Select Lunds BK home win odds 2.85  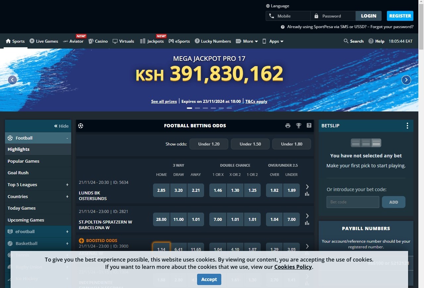(161, 190)
